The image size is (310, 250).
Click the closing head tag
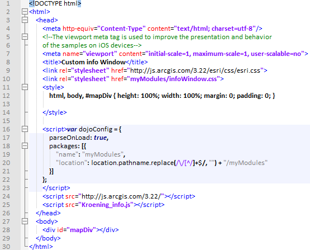48,213
